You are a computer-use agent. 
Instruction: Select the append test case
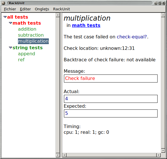(27, 54)
